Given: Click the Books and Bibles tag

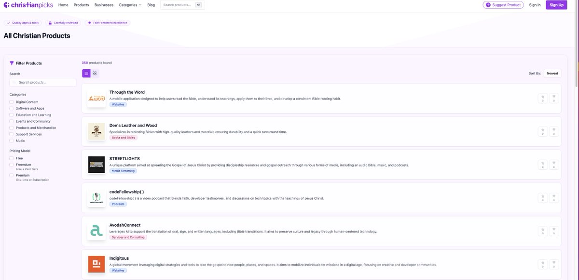Looking at the screenshot, I should coord(124,138).
